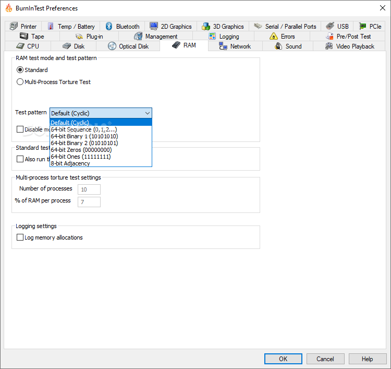Viewport: 391px width, 369px height.
Task: Click the Cancel button
Action: click(325, 359)
